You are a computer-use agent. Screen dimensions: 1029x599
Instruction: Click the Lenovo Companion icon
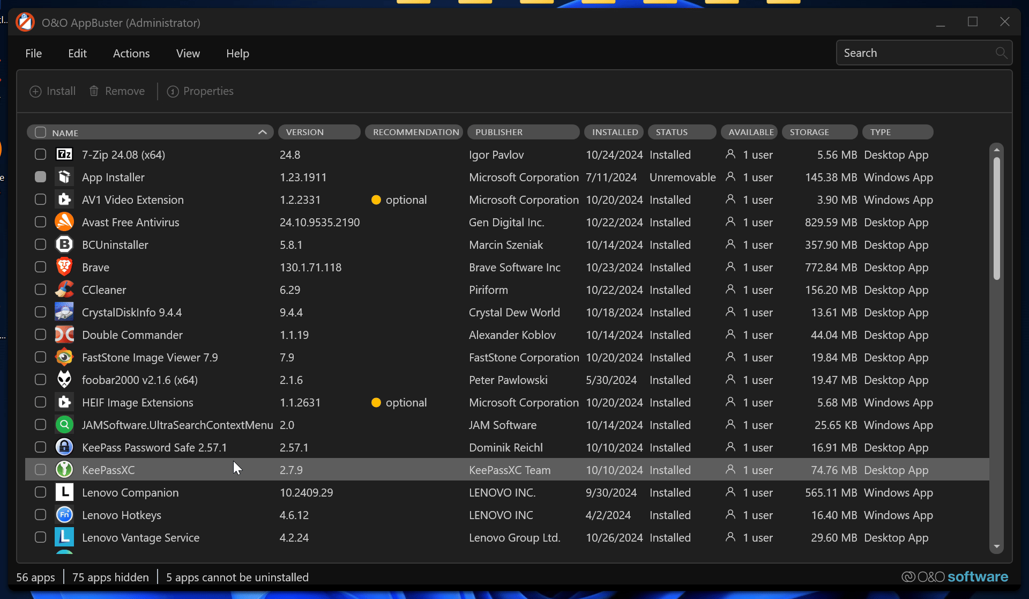point(64,492)
